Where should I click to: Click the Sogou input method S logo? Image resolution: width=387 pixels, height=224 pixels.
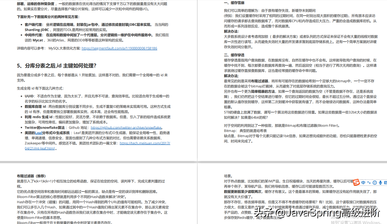(x=356, y=182)
